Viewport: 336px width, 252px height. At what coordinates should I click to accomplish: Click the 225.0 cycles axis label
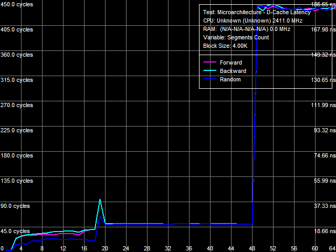tap(17, 130)
